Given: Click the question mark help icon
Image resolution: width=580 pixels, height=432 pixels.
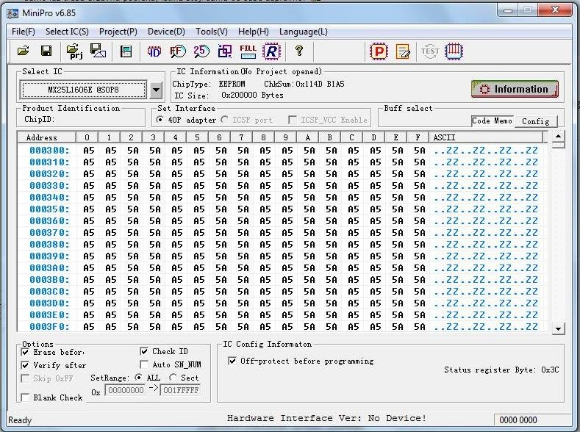Looking at the screenshot, I should (298, 51).
